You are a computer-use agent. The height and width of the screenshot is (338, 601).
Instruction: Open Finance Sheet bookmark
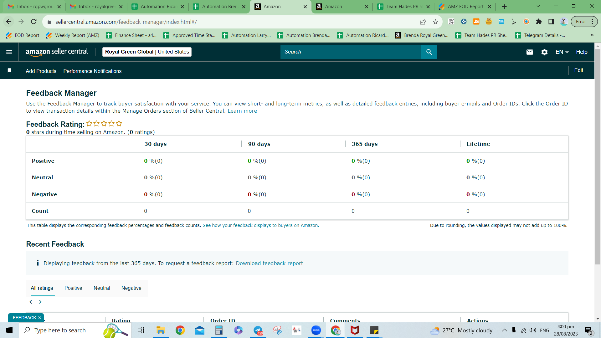click(x=131, y=35)
